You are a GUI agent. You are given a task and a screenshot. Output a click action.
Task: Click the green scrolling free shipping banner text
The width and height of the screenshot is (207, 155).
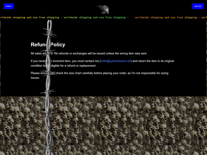96,18
